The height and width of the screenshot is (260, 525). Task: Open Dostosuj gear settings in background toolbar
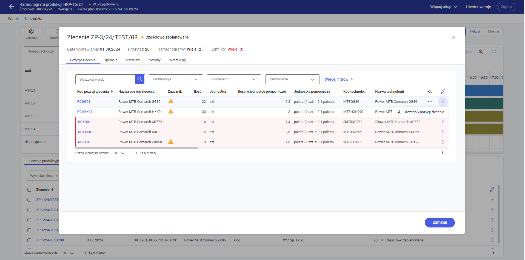(31, 31)
